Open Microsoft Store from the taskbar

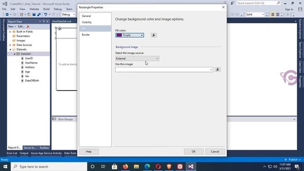coord(114,167)
